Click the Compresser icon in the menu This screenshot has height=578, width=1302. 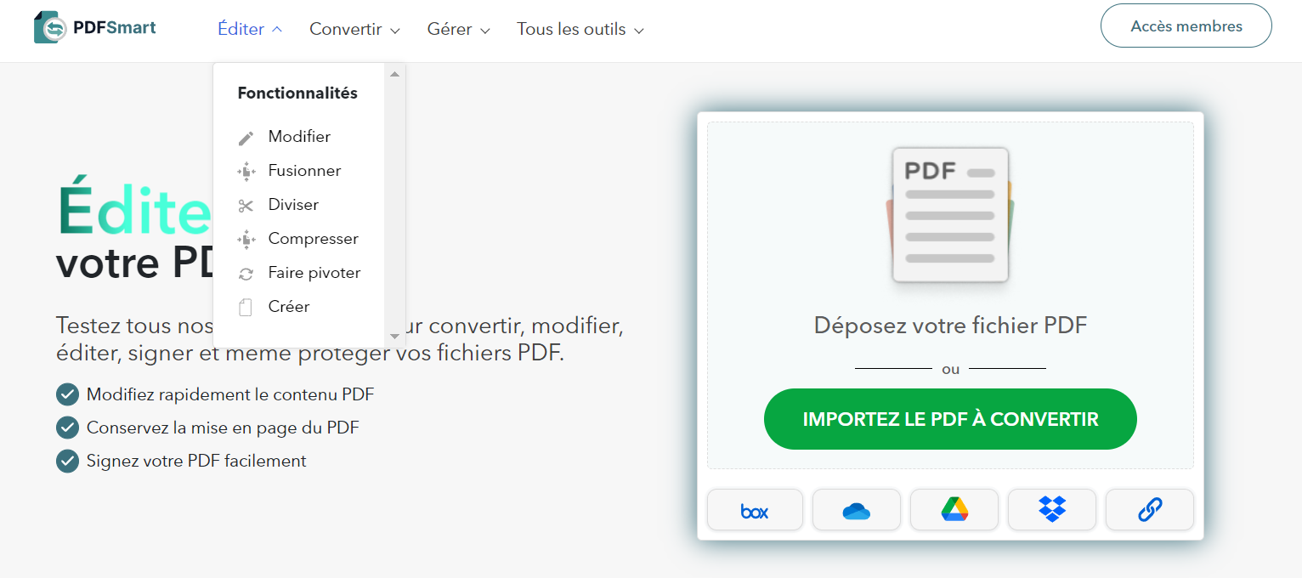pos(247,238)
